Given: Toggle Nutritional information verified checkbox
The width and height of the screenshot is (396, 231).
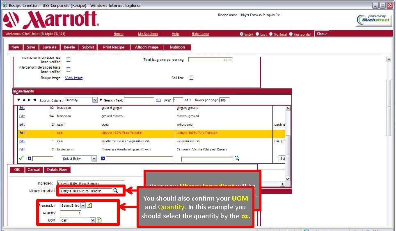Looking at the screenshot, I should click(68, 60).
